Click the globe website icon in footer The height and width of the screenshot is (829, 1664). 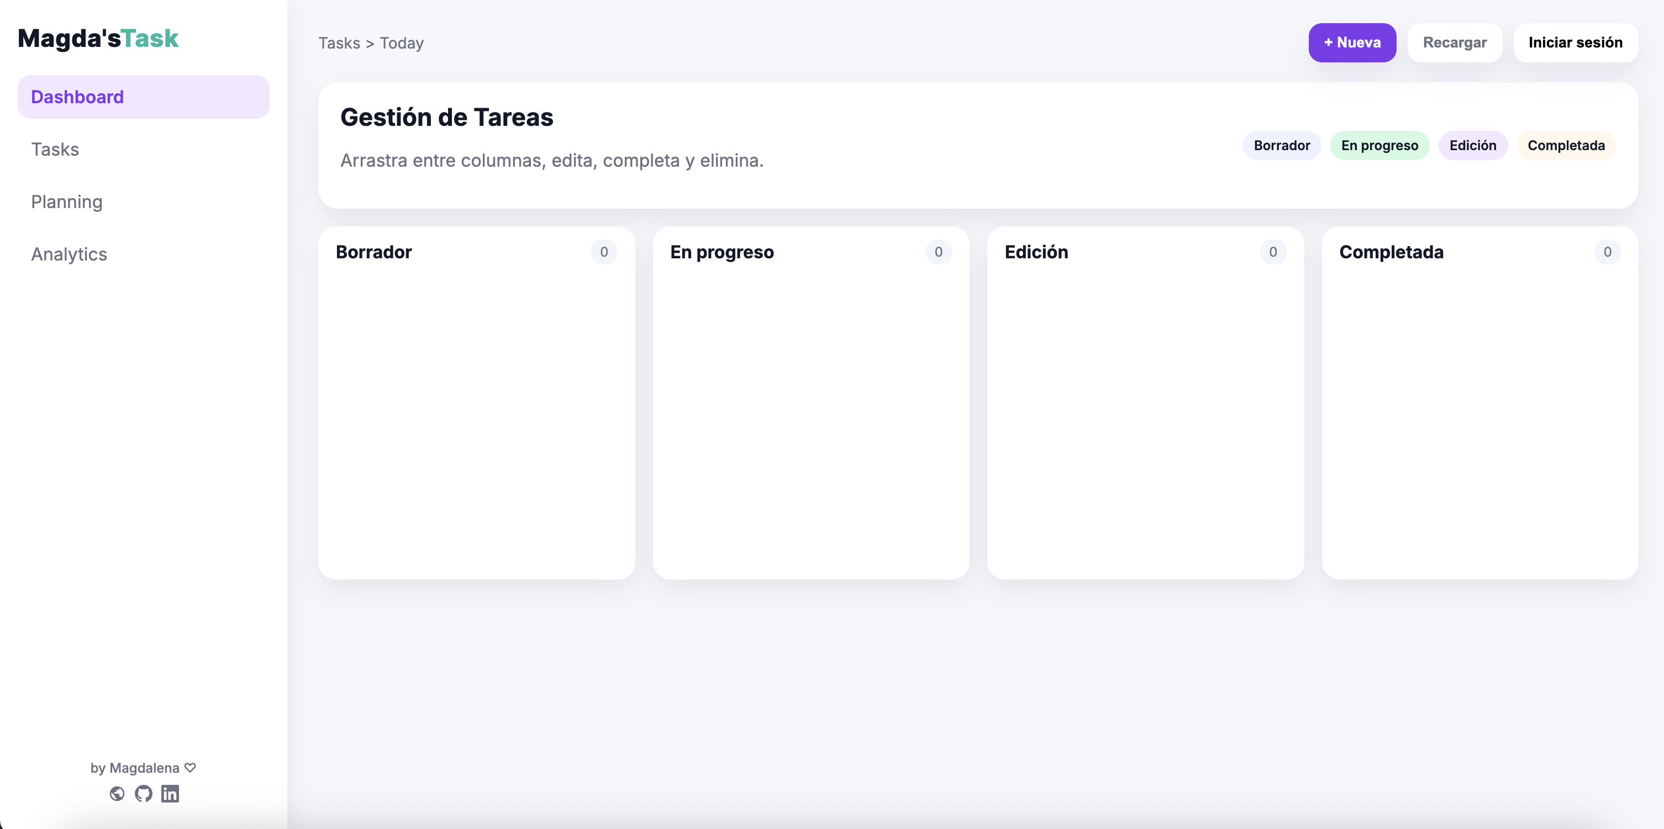click(x=117, y=794)
